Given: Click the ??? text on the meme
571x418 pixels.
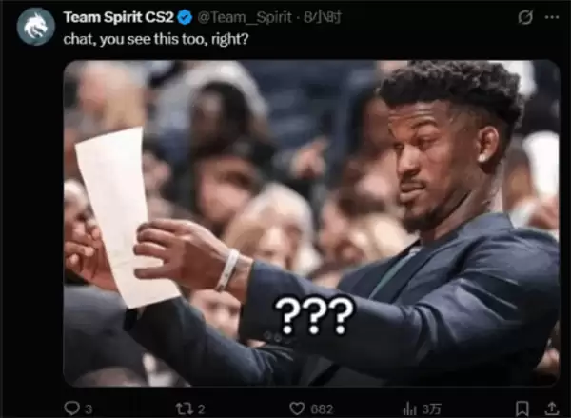Looking at the screenshot, I should coord(314,315).
